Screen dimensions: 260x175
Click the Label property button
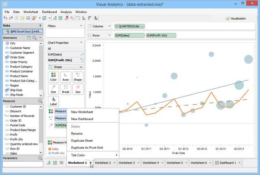(53, 102)
